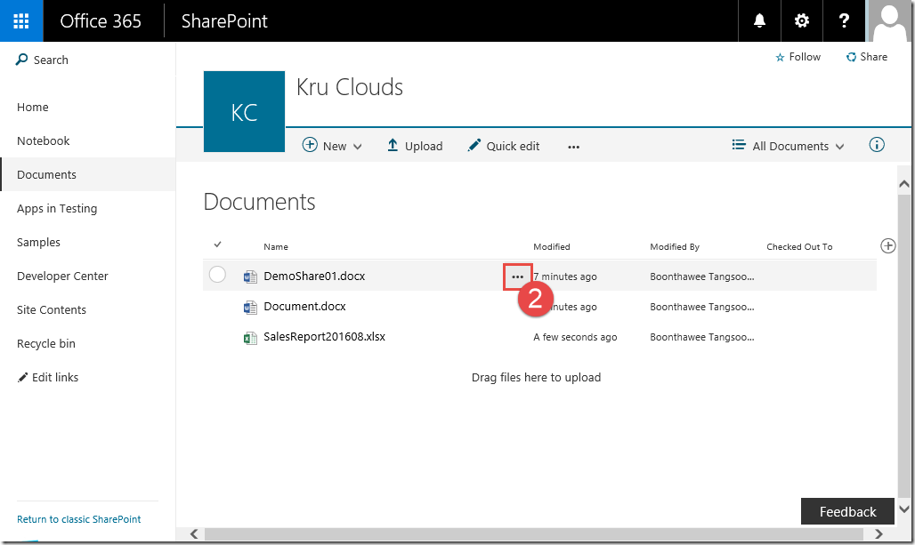Click the horizontal scrollbar right arrow
Screen dimensions: 915x545
coord(879,534)
